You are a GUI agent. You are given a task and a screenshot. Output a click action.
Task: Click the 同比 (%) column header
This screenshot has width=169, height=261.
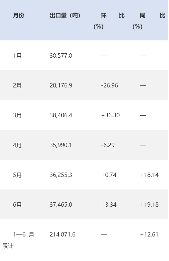149,21
